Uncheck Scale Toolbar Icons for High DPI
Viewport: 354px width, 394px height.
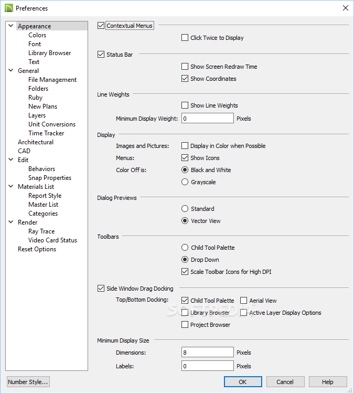[x=185, y=272]
